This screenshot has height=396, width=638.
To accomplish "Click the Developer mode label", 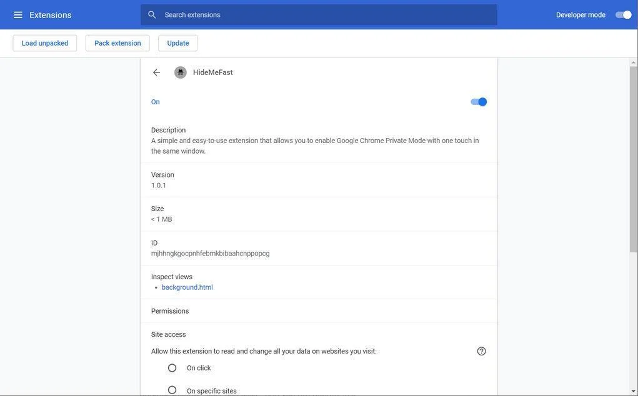I will click(581, 15).
